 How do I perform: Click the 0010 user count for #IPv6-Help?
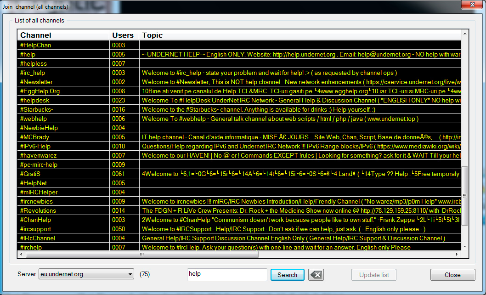pyautogui.click(x=119, y=147)
